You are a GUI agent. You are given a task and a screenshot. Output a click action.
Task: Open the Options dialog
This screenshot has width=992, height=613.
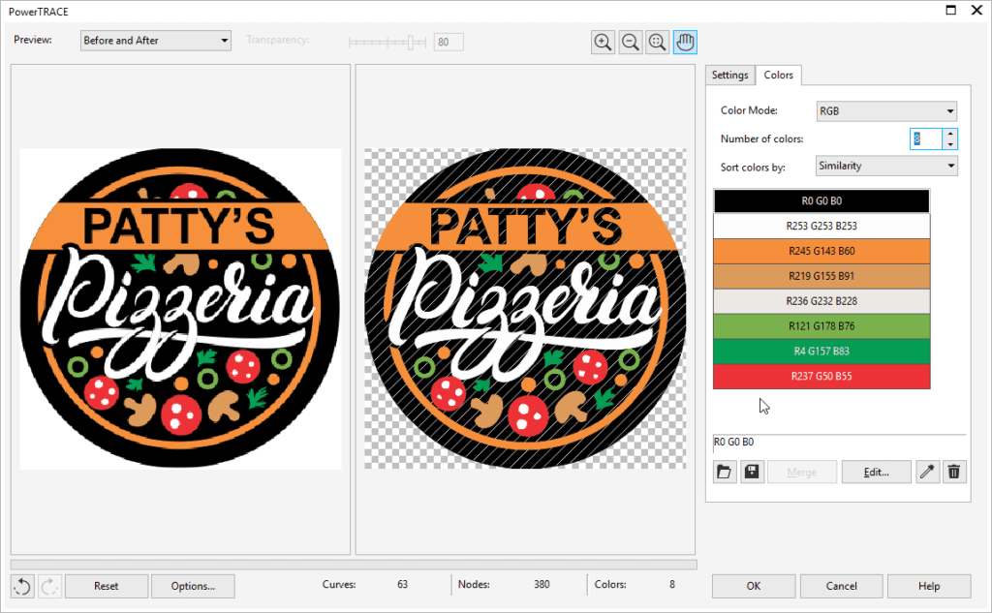[193, 586]
